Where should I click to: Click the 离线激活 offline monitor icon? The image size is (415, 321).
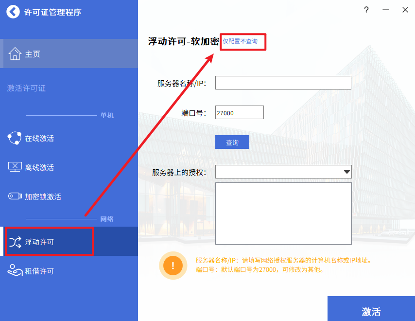pyautogui.click(x=15, y=167)
